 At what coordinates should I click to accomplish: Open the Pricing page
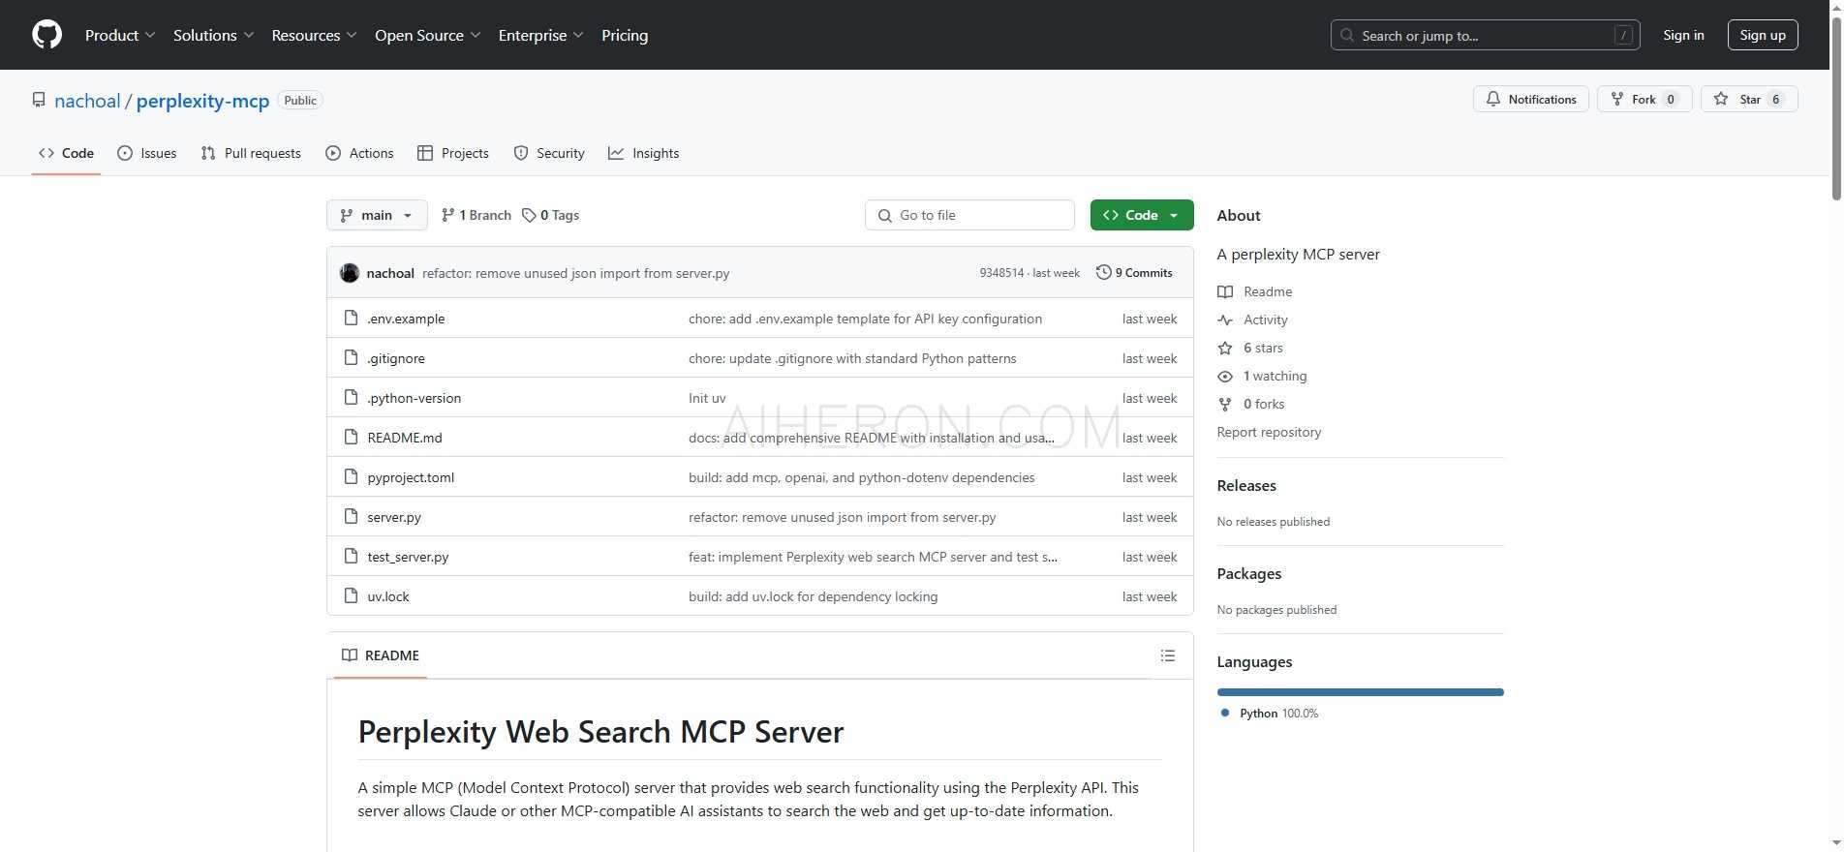(625, 35)
